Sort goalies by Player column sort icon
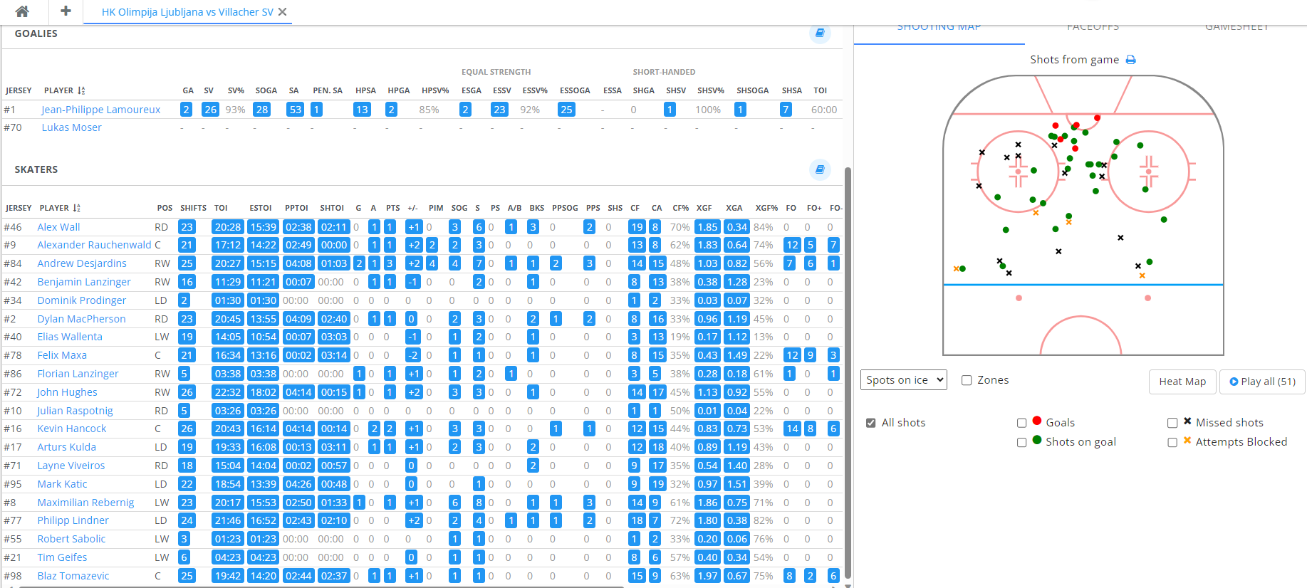The width and height of the screenshot is (1307, 588). click(x=81, y=90)
